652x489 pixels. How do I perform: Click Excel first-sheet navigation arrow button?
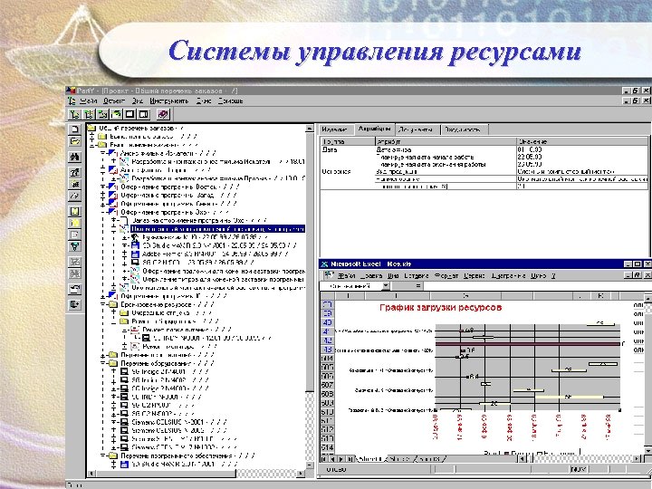pyautogui.click(x=325, y=459)
